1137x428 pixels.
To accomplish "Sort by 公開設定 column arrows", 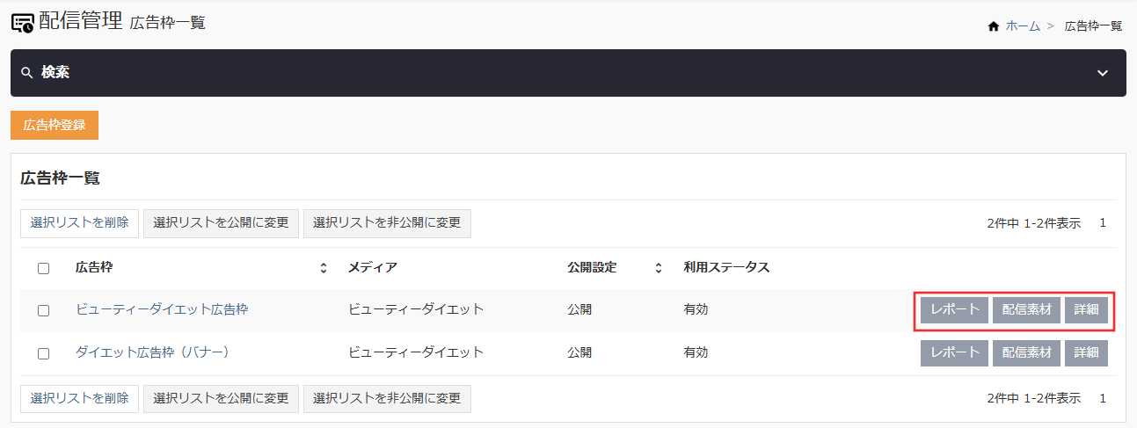I will tap(658, 268).
